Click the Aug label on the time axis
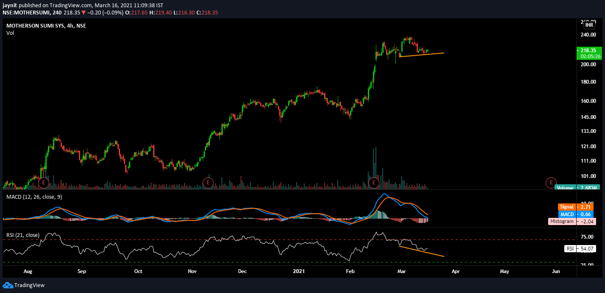This screenshot has width=605, height=293. click(x=28, y=270)
